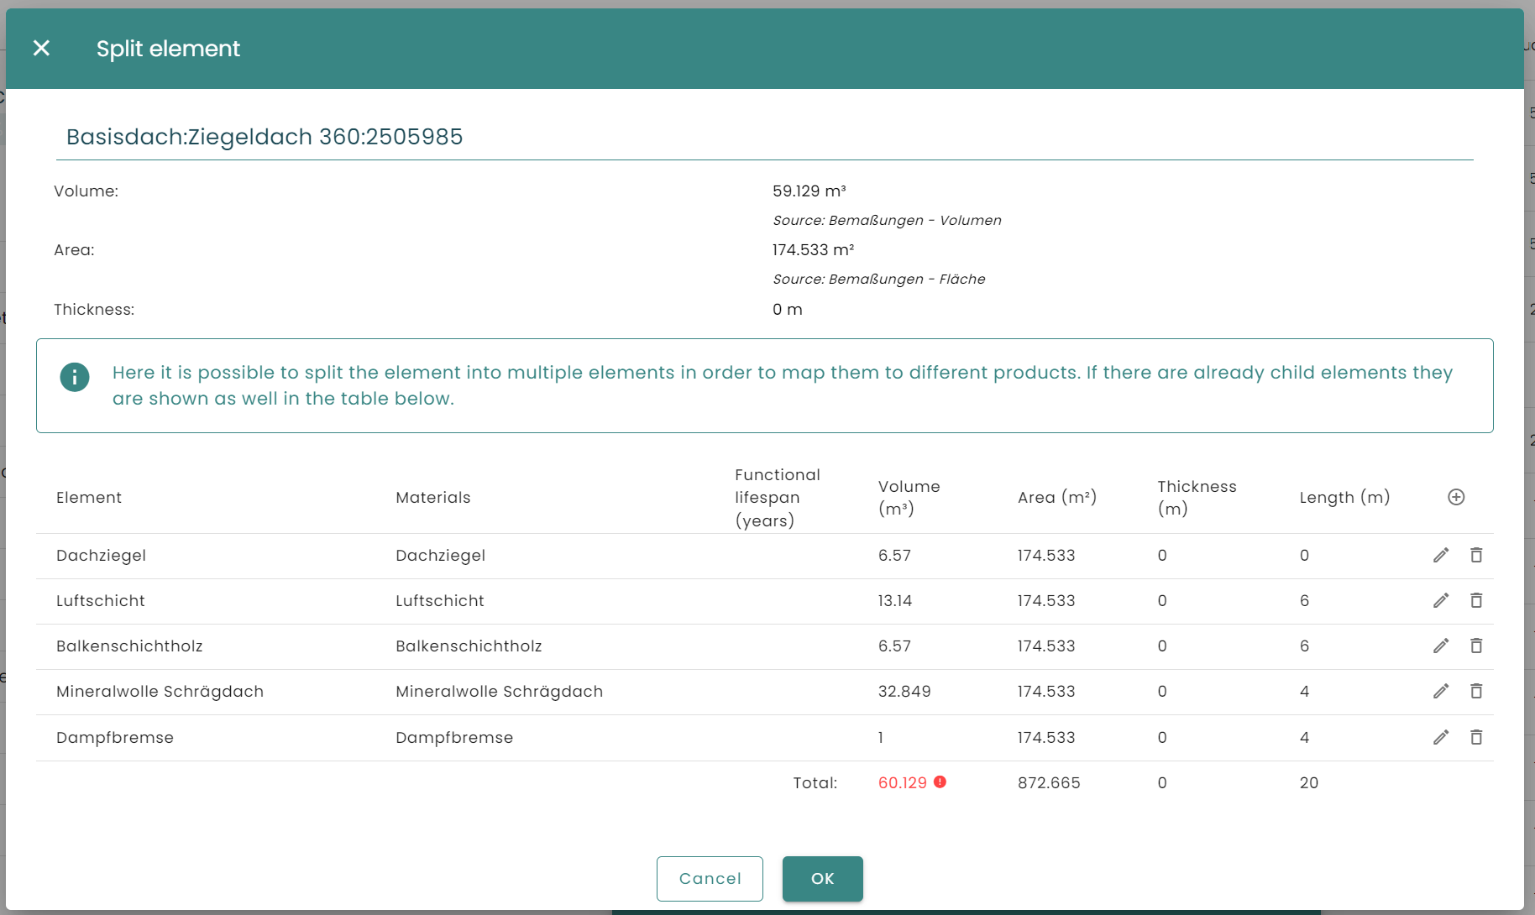Select the Dampfbremse element name cell
Viewport: 1535px width, 915px height.
(115, 738)
